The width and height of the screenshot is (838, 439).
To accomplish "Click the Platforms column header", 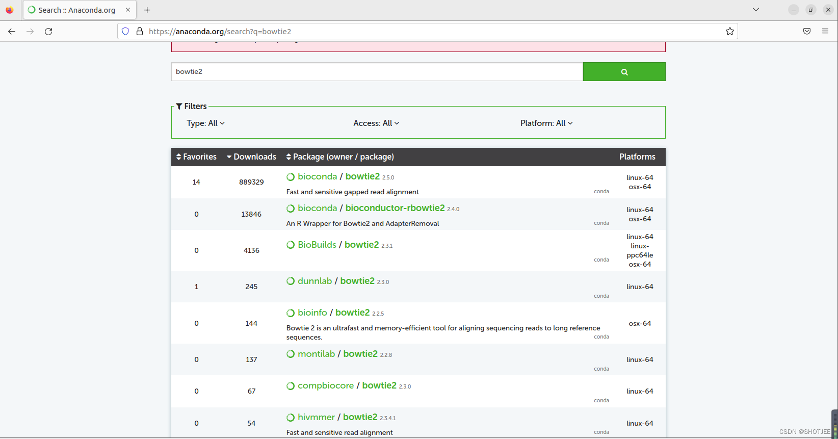I will point(637,157).
